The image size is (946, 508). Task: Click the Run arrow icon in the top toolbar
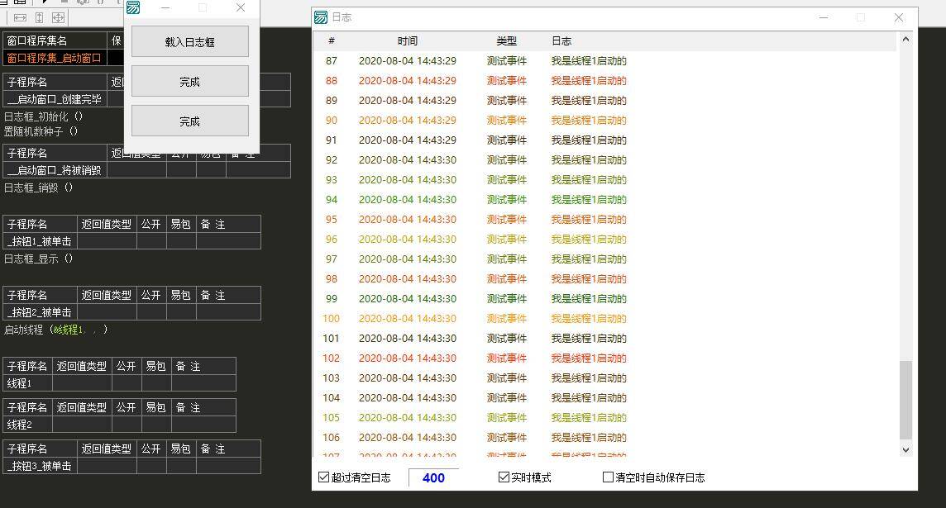(44, 2)
